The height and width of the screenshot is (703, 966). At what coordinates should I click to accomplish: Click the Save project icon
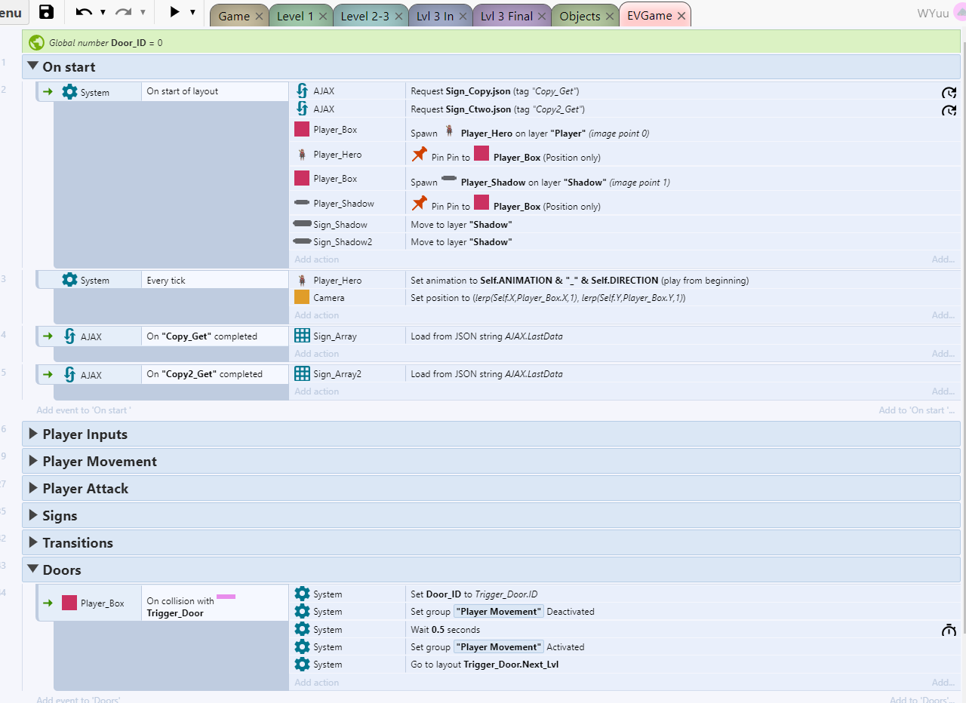pos(46,12)
